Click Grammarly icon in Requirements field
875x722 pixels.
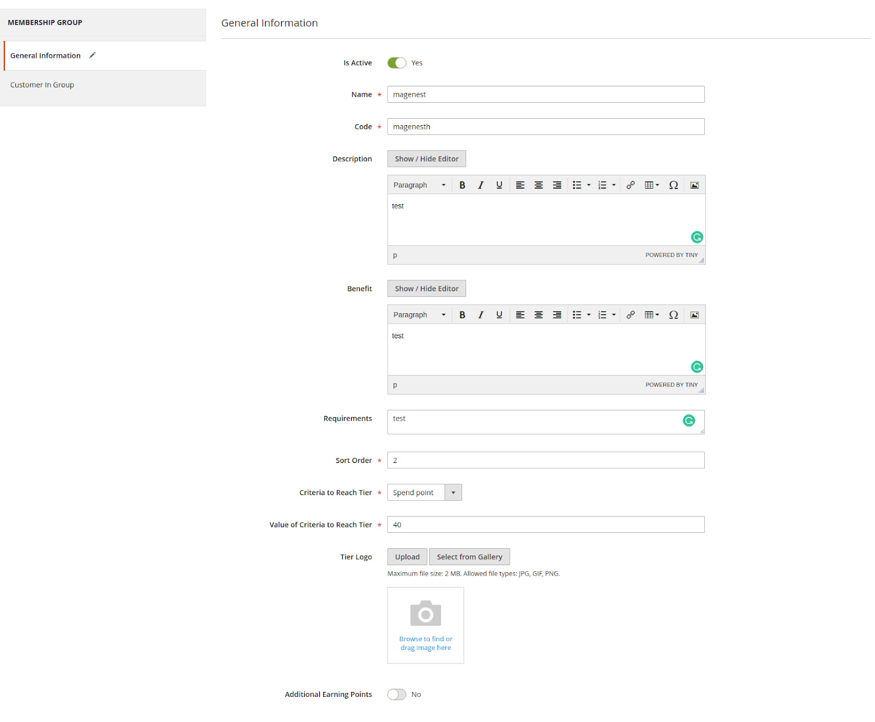689,420
